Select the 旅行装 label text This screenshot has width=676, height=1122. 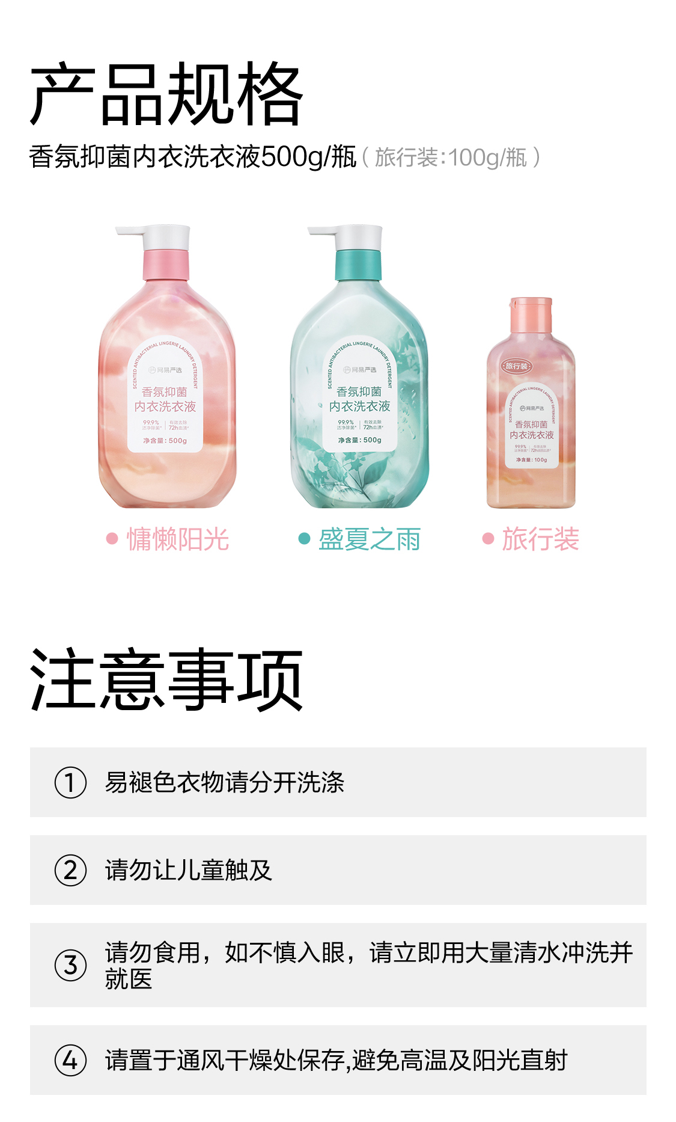pyautogui.click(x=540, y=539)
